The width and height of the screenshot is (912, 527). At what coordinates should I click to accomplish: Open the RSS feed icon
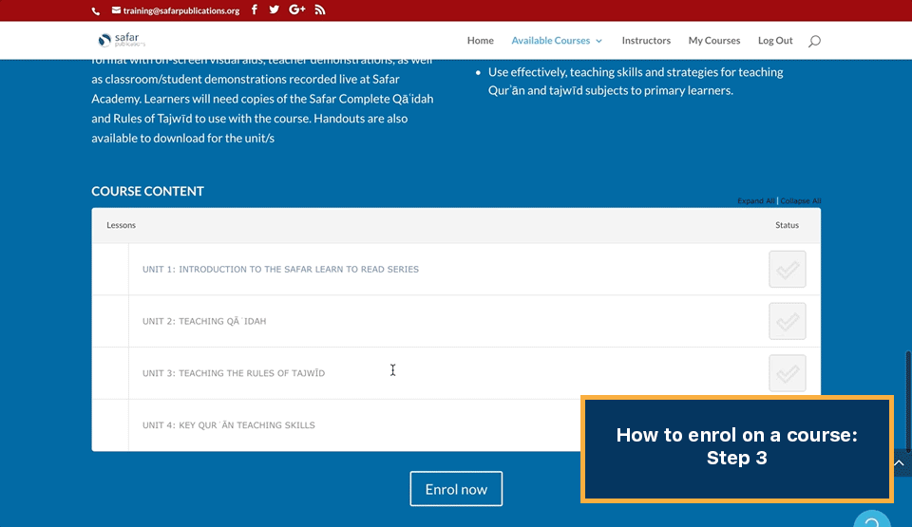[x=320, y=9]
